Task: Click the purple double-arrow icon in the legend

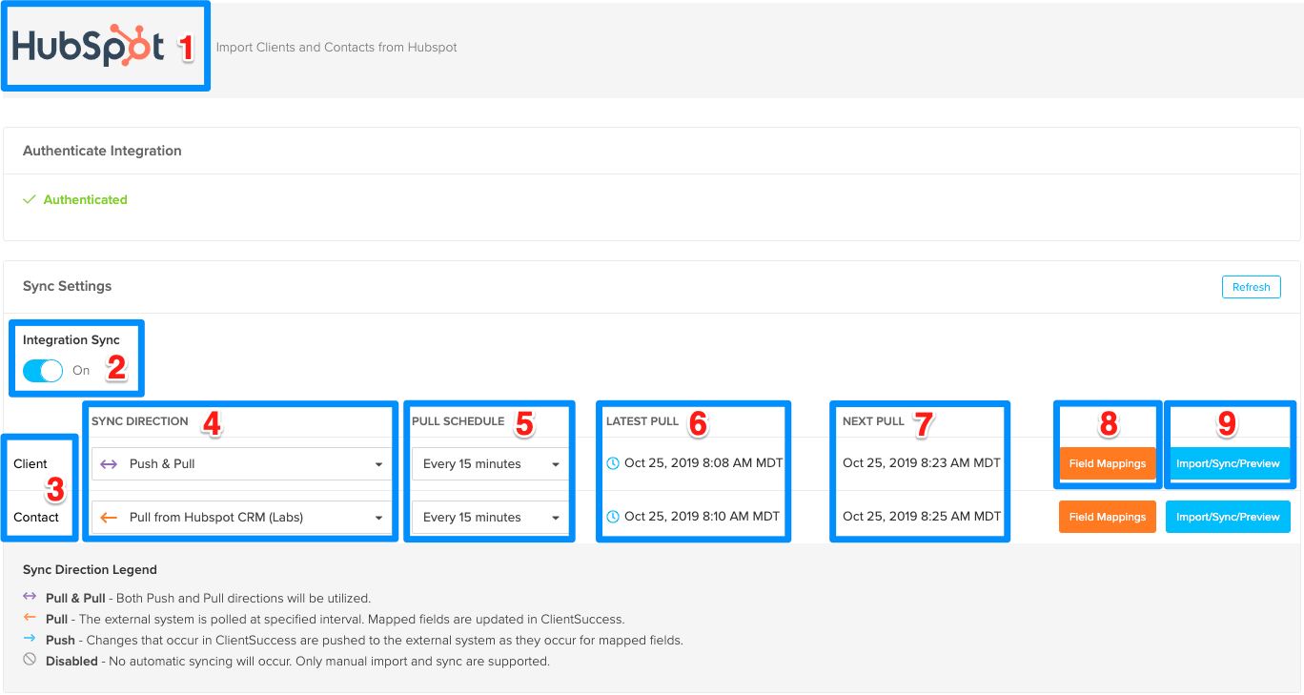Action: pos(30,598)
